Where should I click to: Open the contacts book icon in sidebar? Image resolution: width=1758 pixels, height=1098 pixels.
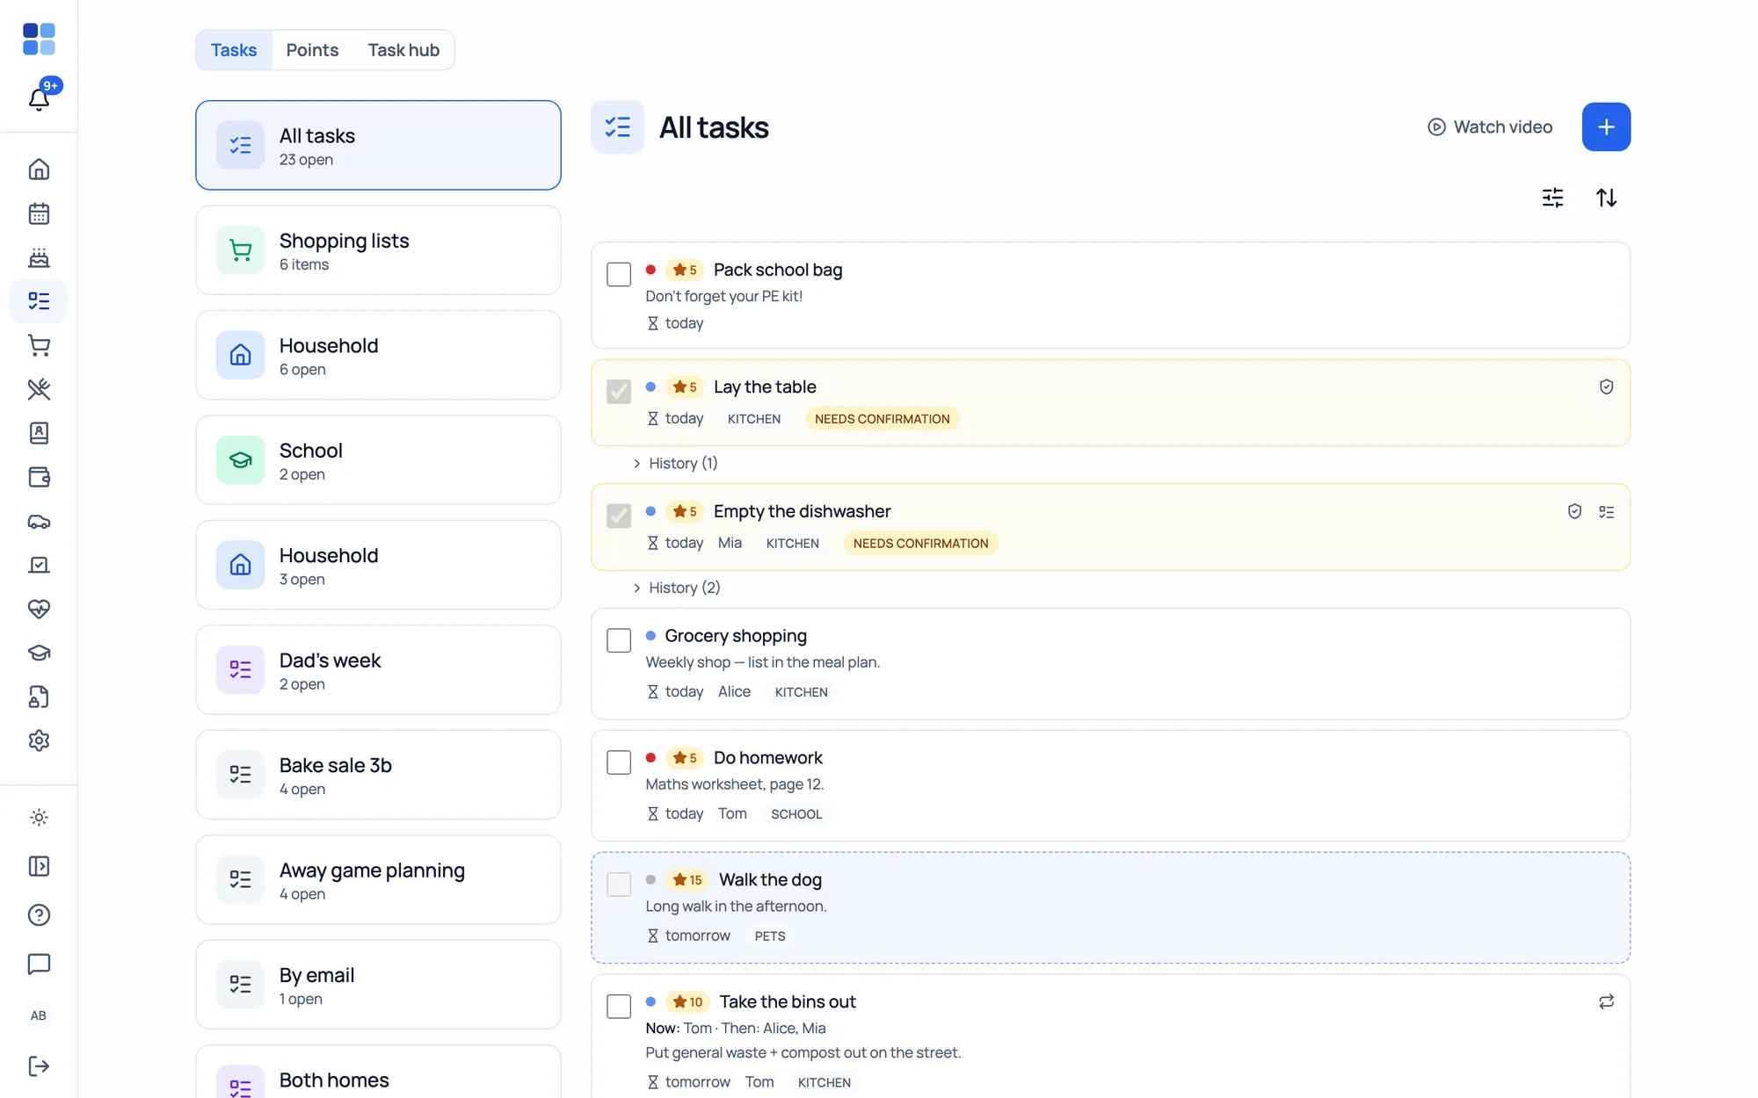39,433
